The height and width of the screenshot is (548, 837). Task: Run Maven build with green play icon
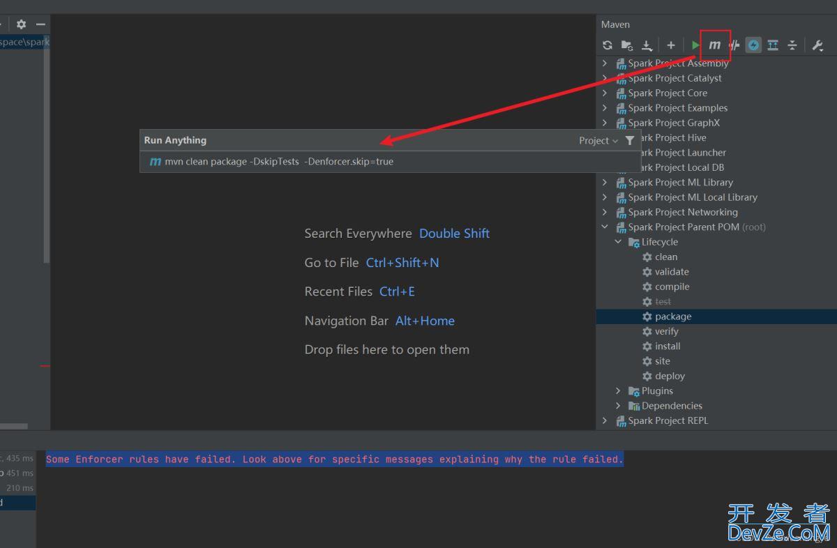pyautogui.click(x=695, y=45)
